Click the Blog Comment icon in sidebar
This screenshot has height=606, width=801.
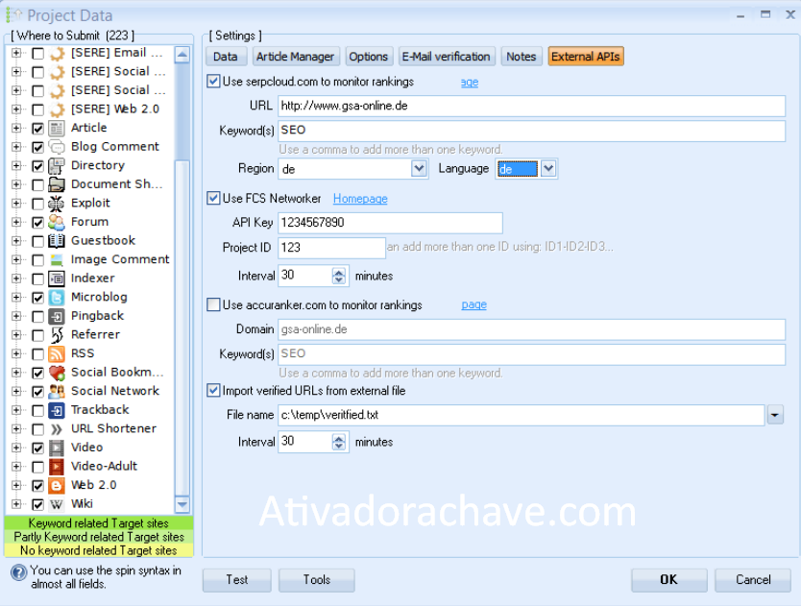(x=55, y=146)
